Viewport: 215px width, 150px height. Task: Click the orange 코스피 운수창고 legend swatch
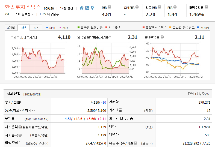(170, 28)
